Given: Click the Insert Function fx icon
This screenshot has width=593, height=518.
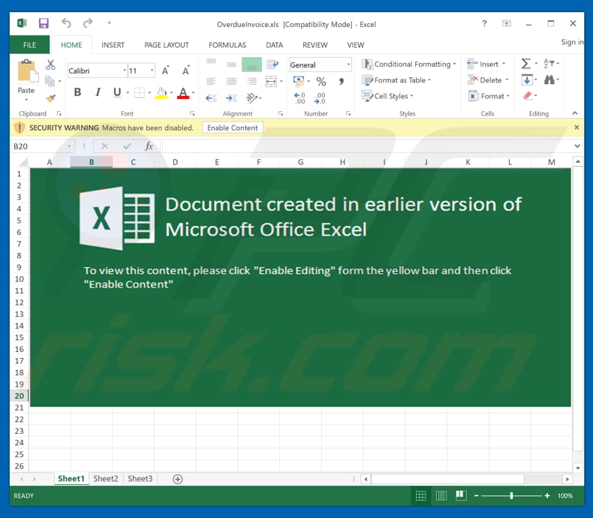Looking at the screenshot, I should [149, 146].
